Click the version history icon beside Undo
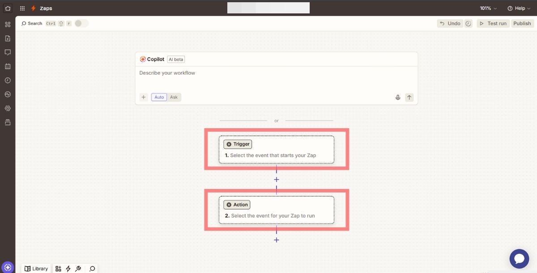The image size is (537, 273). coord(468,24)
